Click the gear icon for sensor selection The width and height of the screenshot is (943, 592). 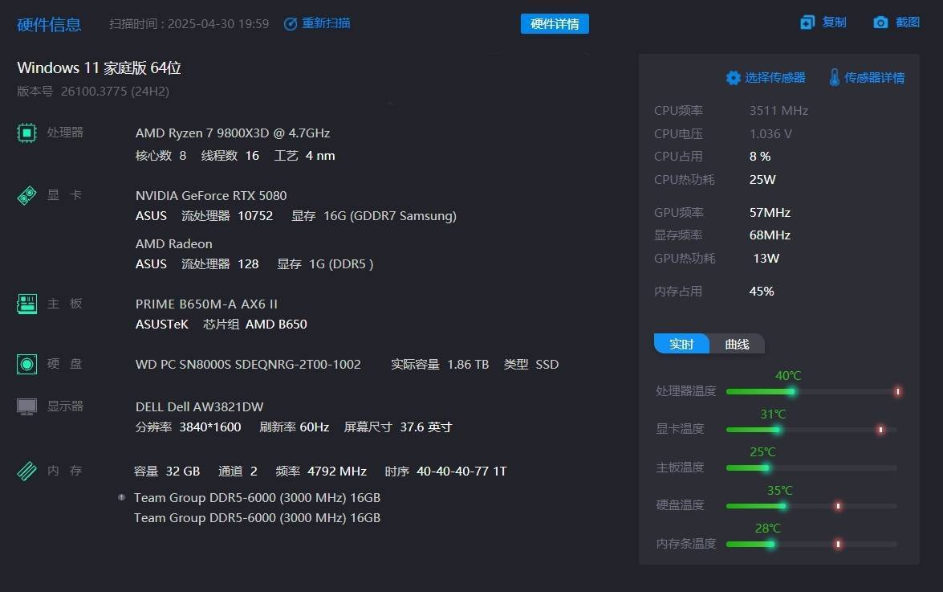coord(733,78)
